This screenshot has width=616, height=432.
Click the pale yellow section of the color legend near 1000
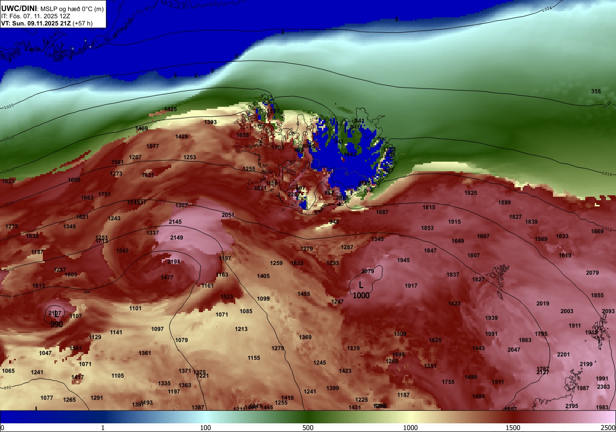411,417
